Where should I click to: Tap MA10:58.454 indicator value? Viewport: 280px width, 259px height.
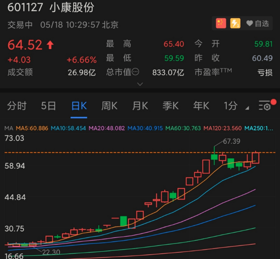[x=68, y=128]
